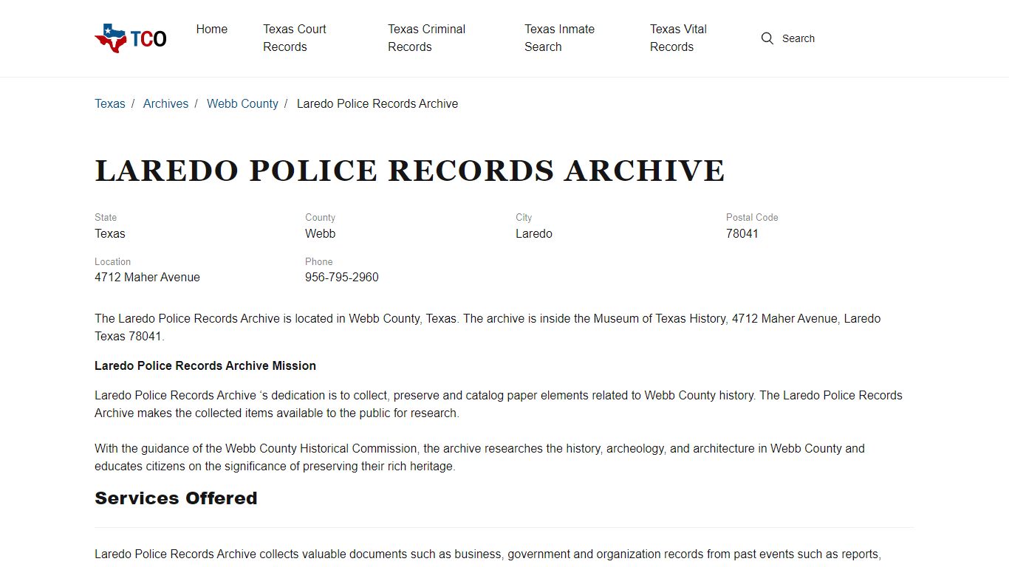The image size is (1009, 567).
Task: Select the County value Webb
Action: click(x=320, y=234)
